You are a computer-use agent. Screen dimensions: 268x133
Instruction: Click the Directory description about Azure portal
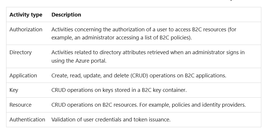(x=148, y=57)
